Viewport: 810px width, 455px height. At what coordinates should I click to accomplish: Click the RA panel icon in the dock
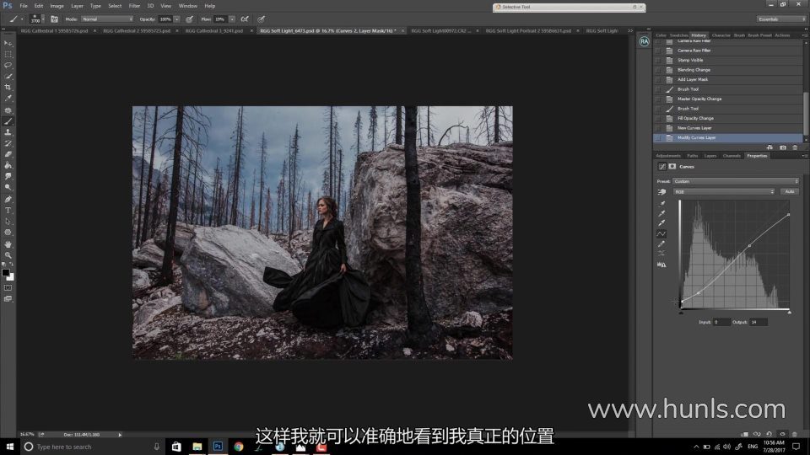644,41
